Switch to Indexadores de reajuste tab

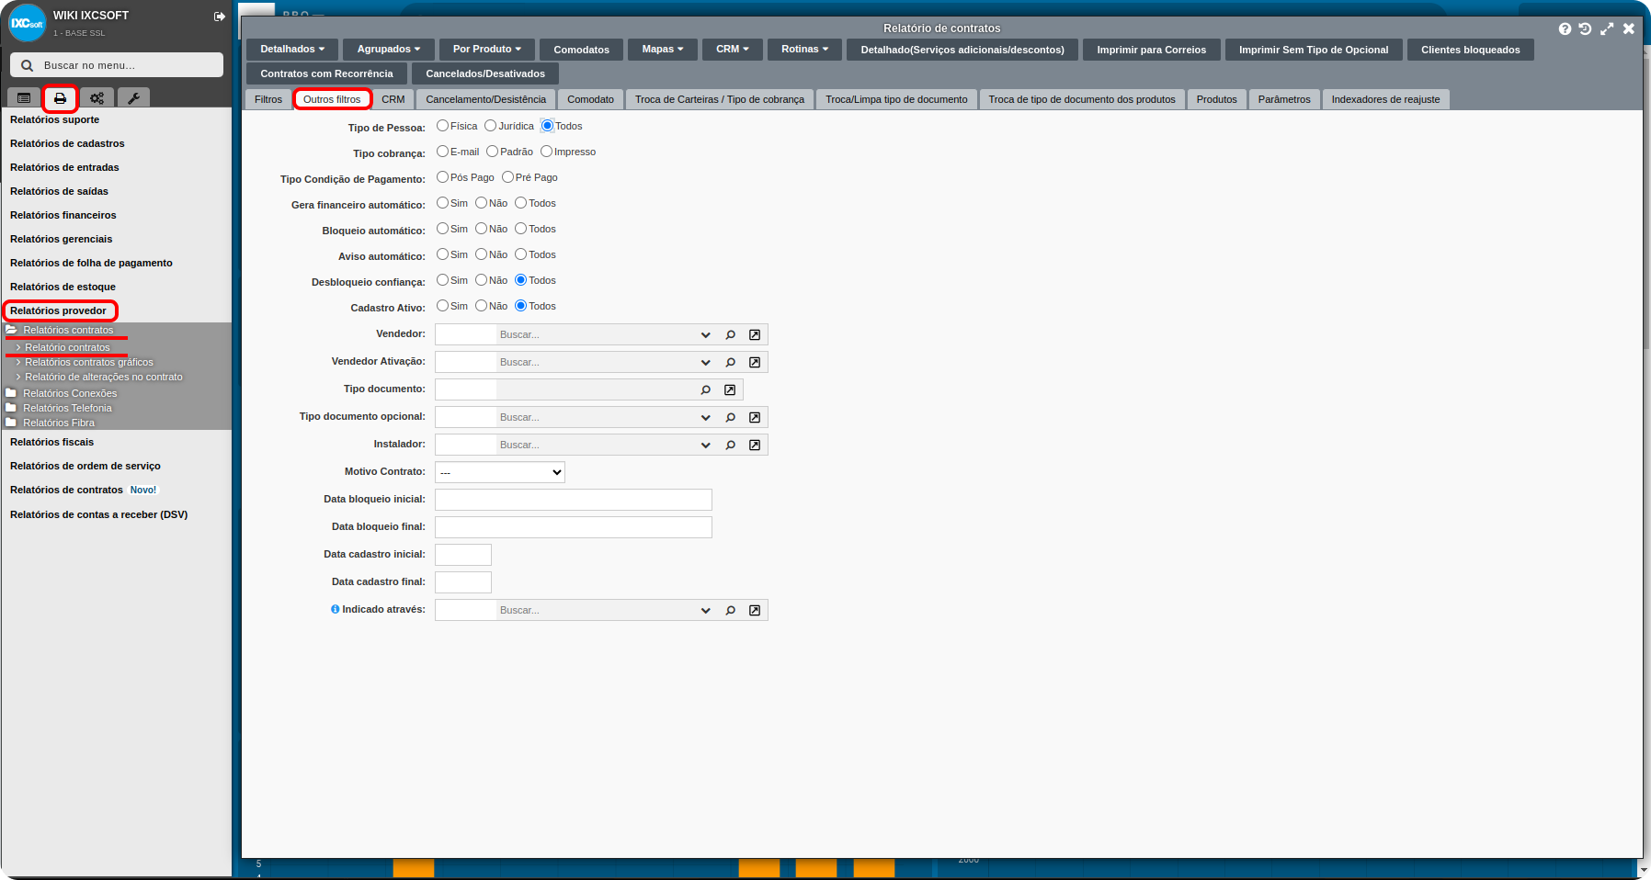pyautogui.click(x=1385, y=99)
